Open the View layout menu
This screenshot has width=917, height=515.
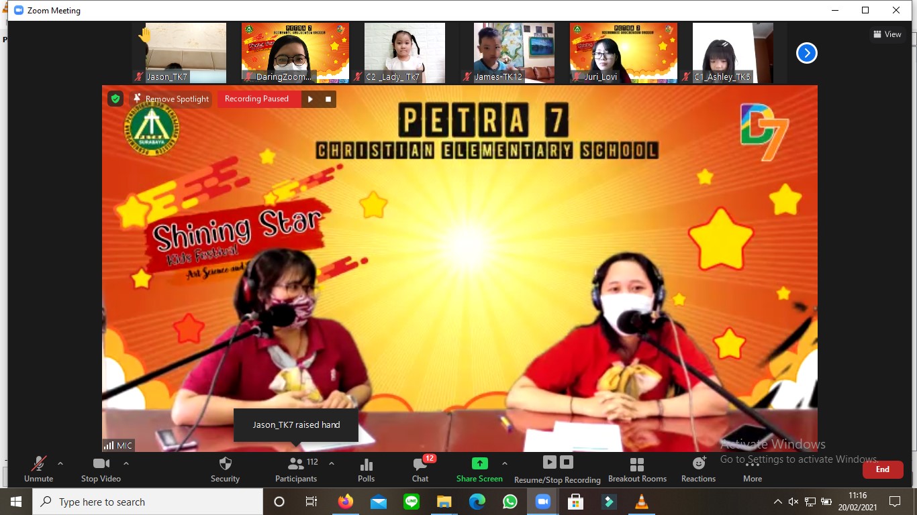click(x=887, y=34)
